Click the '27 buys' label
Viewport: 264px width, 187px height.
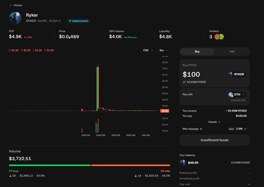pyautogui.click(x=14, y=171)
